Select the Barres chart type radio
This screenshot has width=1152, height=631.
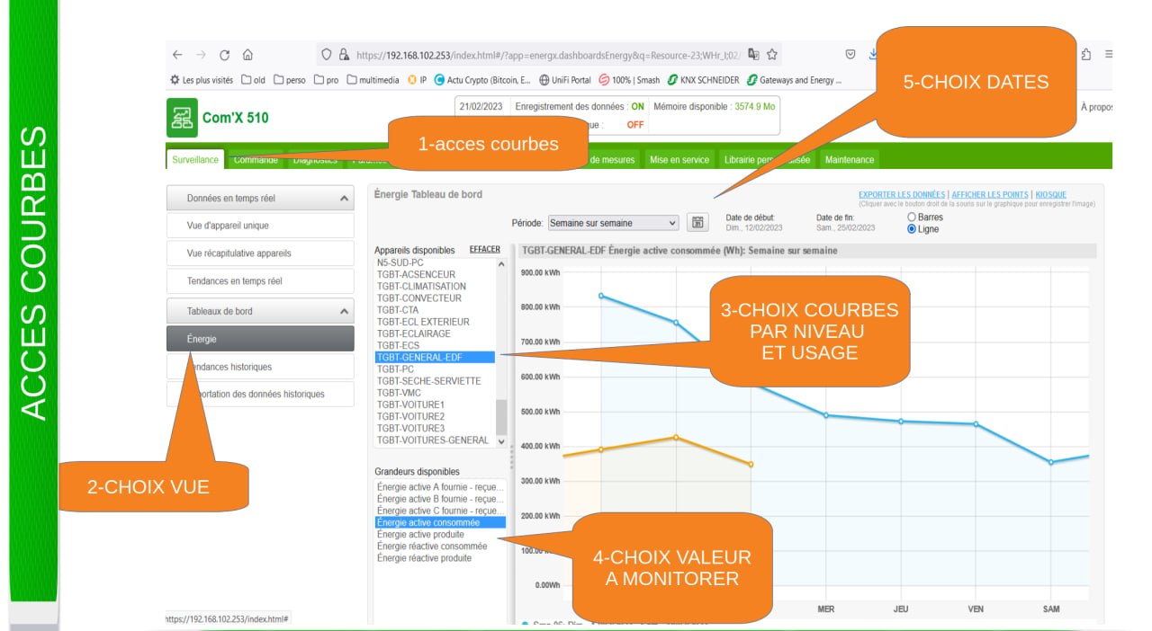pos(912,218)
